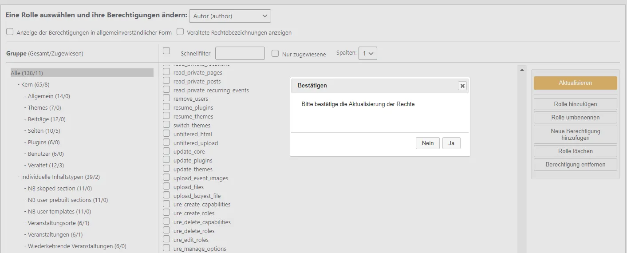
Task: Click the scrollbar up arrow in capabilities list
Action: coord(522,70)
